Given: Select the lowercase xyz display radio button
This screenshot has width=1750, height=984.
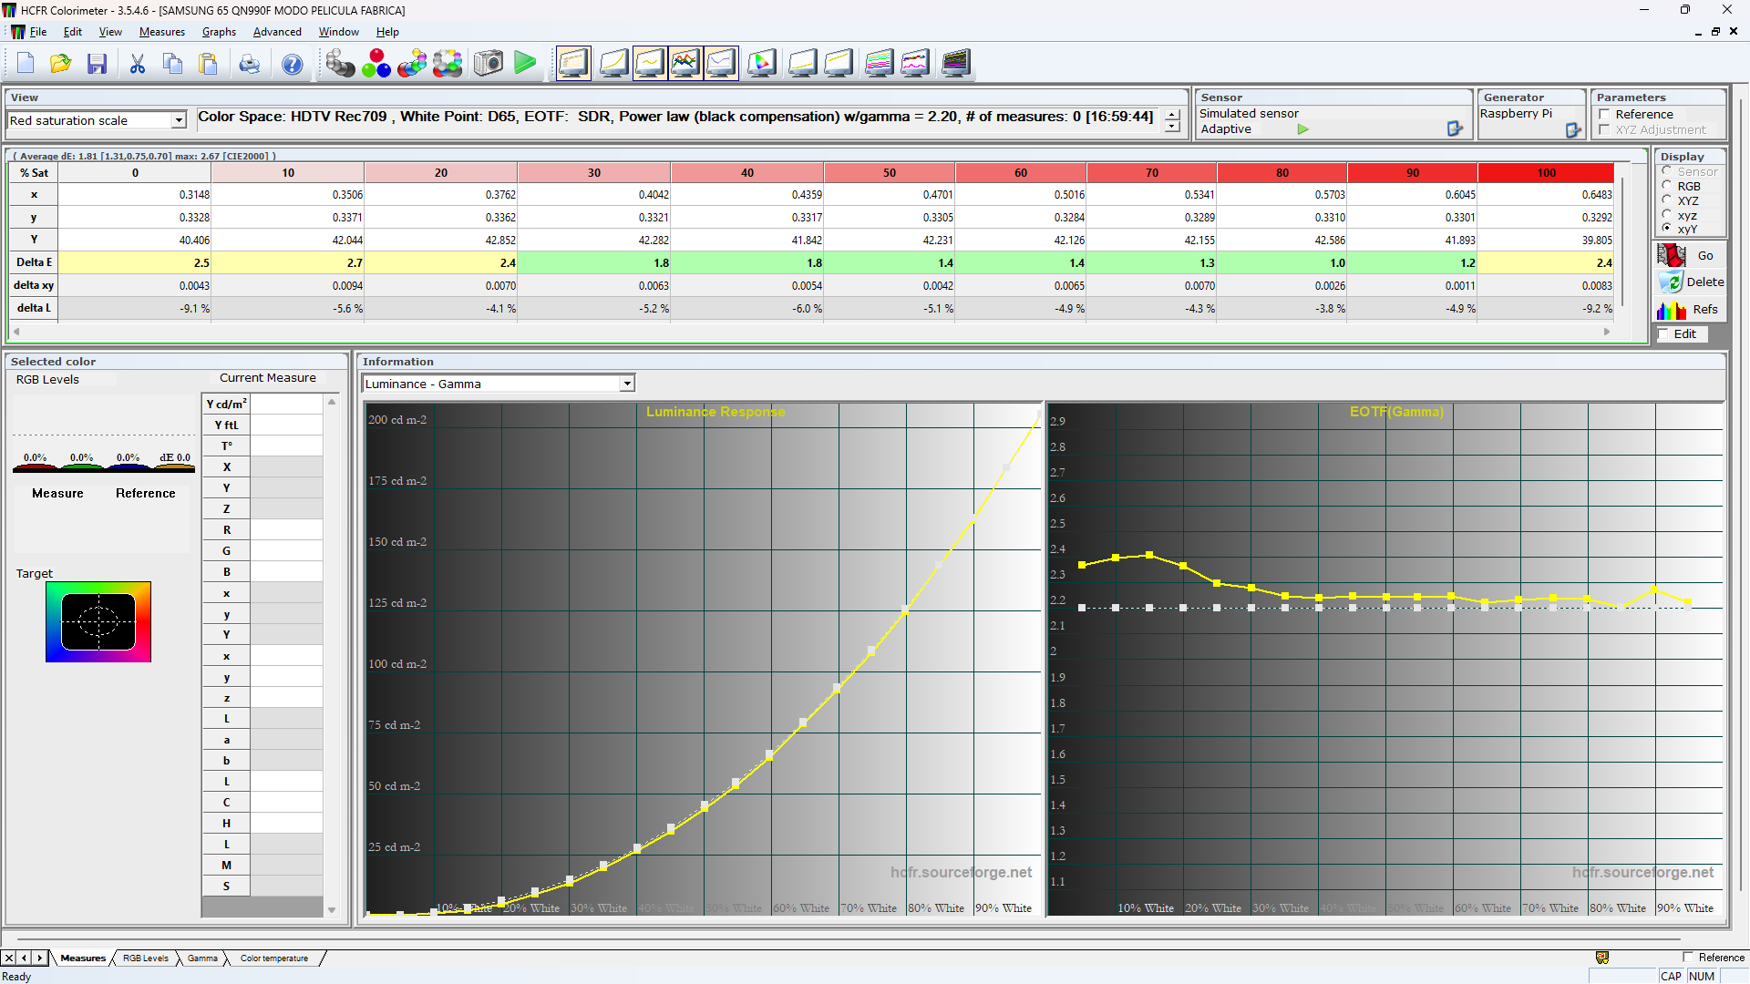Looking at the screenshot, I should pos(1667,215).
